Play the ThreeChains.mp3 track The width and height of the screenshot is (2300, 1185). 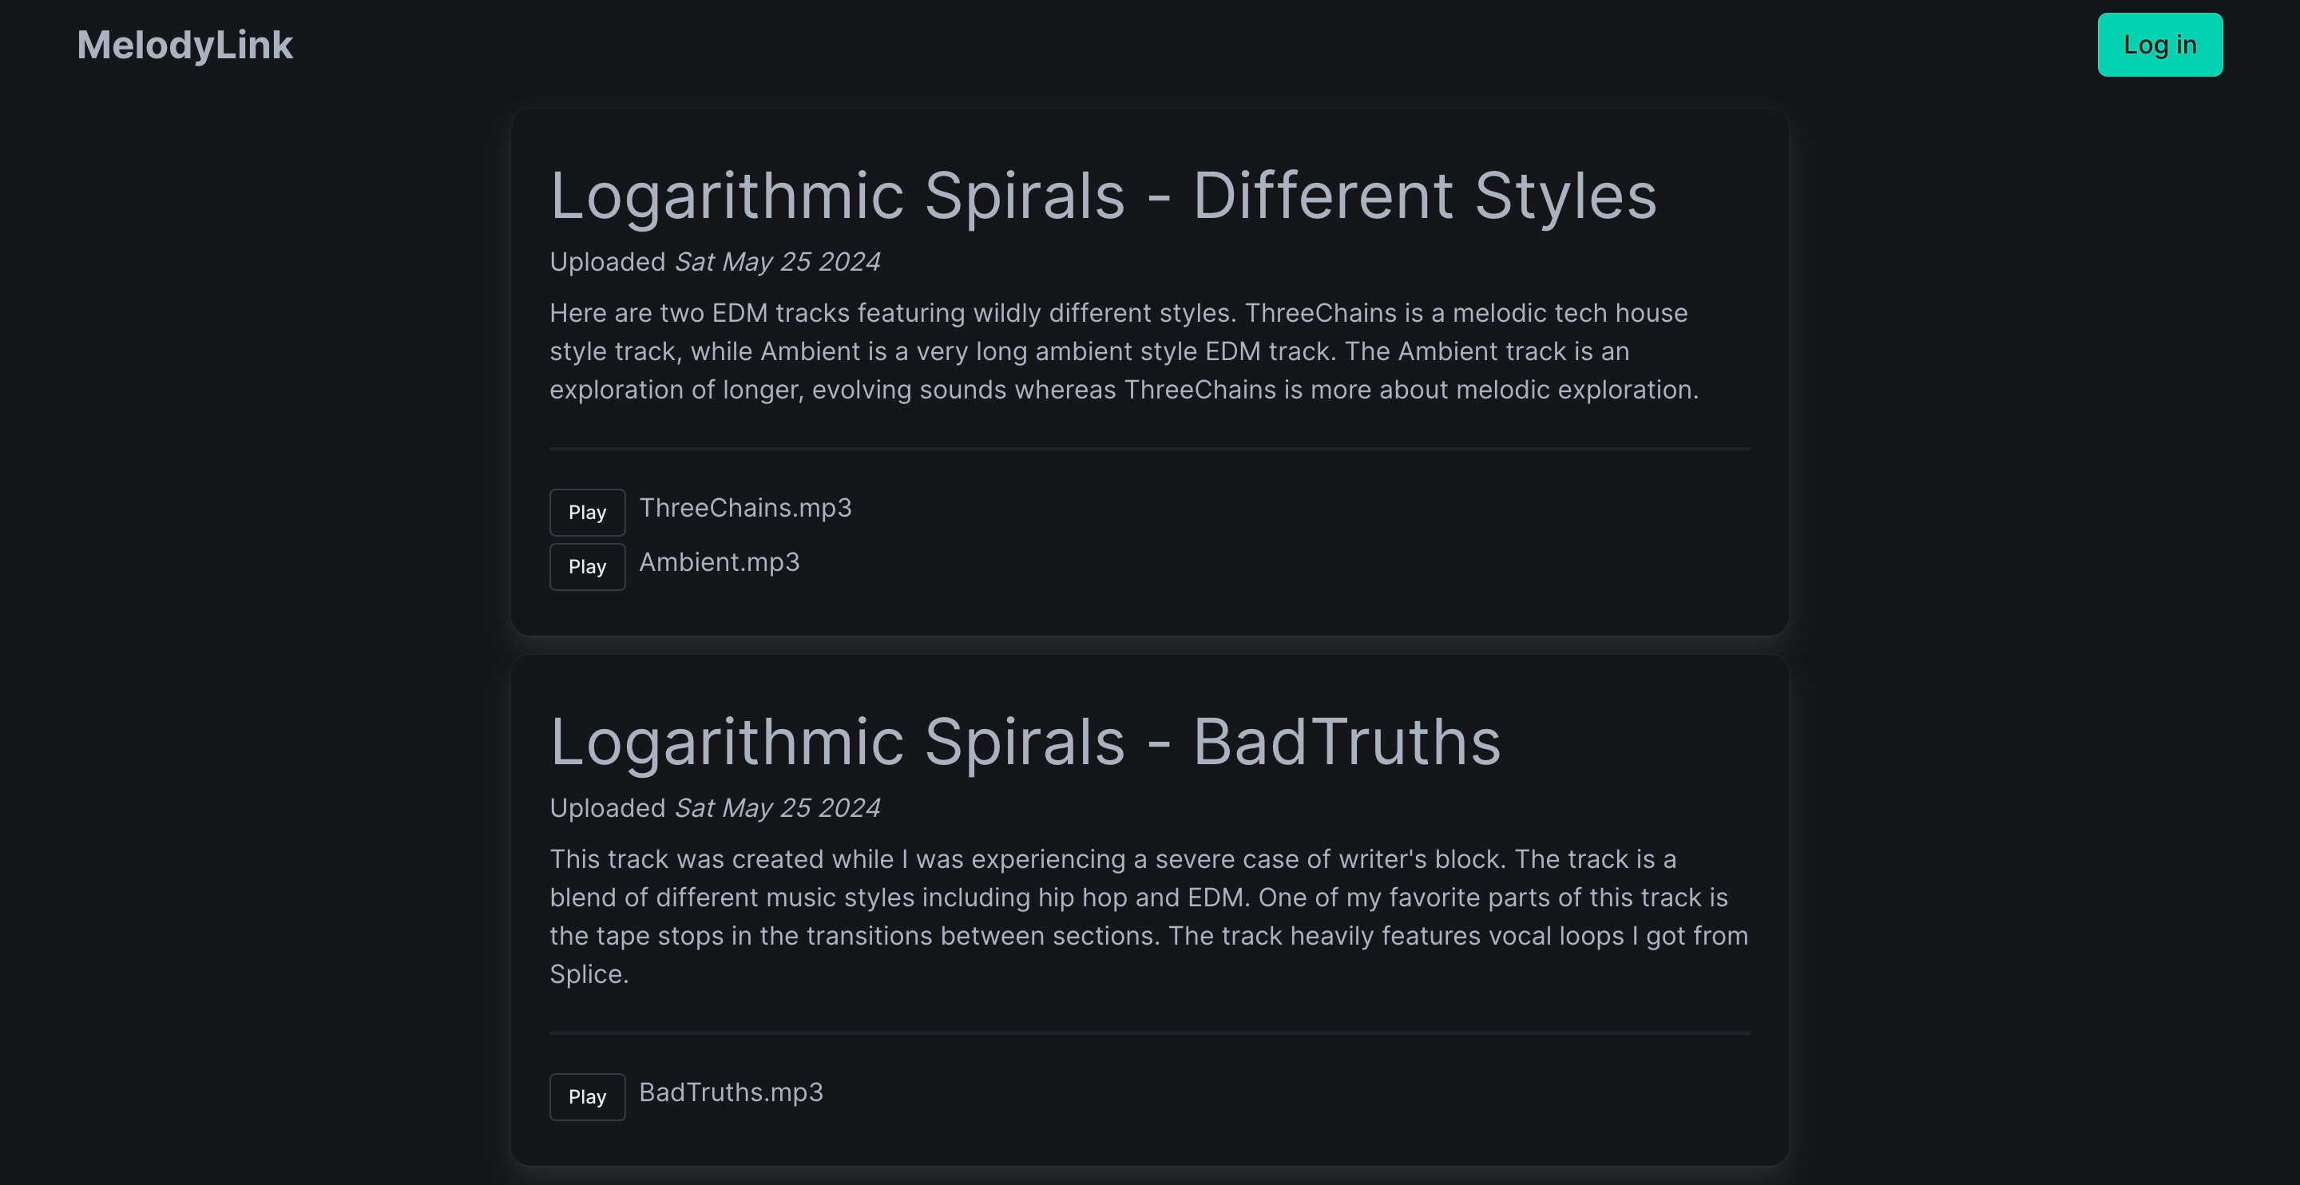(587, 512)
